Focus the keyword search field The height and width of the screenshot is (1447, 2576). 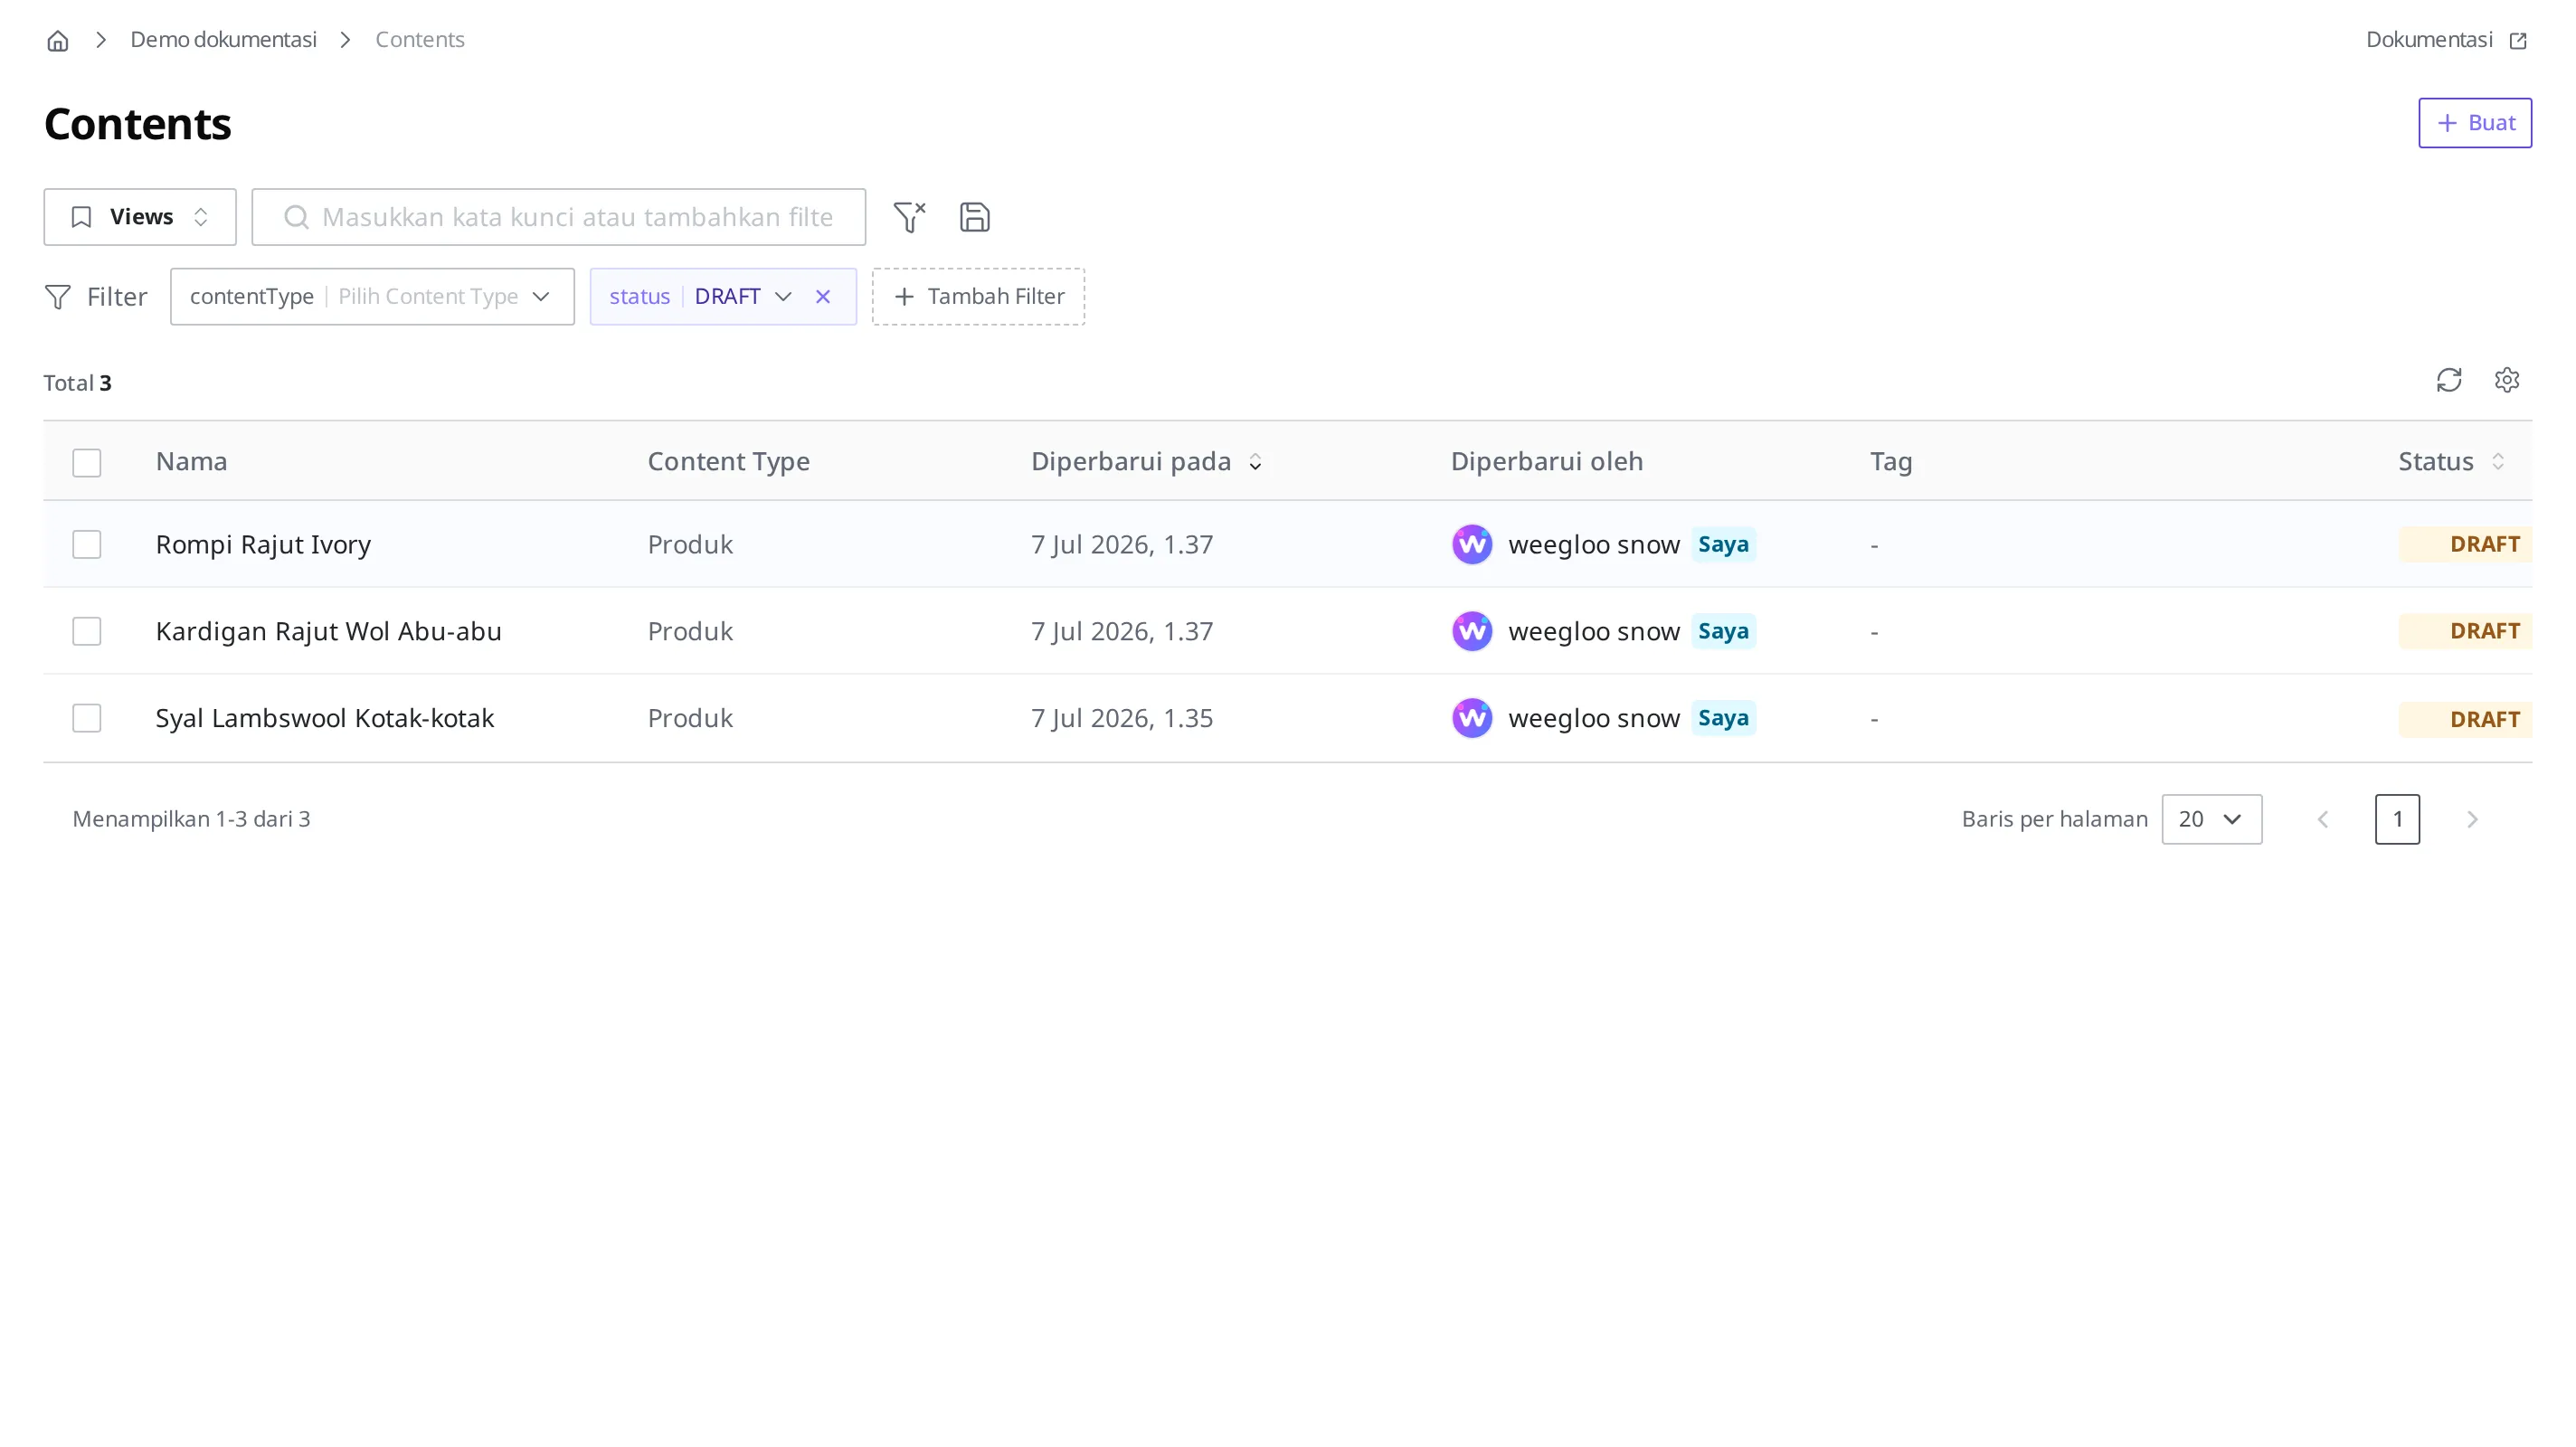click(x=558, y=217)
